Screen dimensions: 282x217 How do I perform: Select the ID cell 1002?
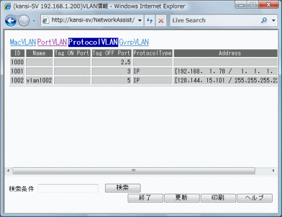coord(18,80)
